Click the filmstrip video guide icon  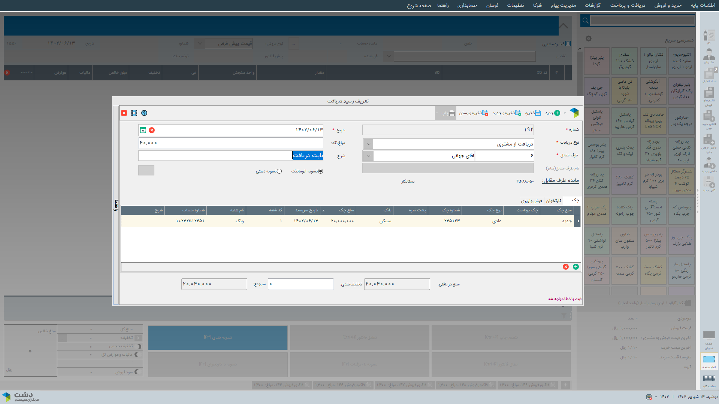pyautogui.click(x=134, y=113)
